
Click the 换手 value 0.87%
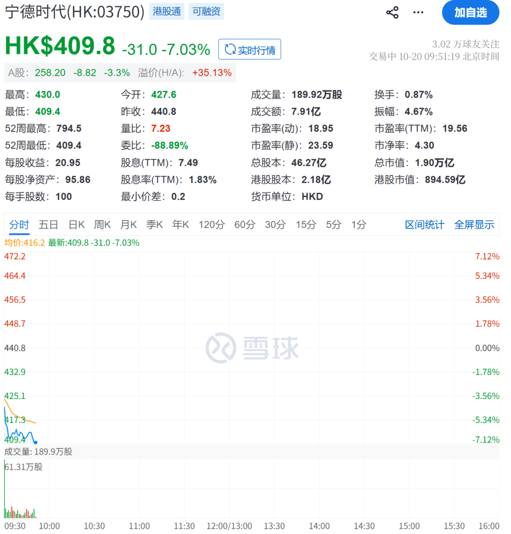coord(418,95)
